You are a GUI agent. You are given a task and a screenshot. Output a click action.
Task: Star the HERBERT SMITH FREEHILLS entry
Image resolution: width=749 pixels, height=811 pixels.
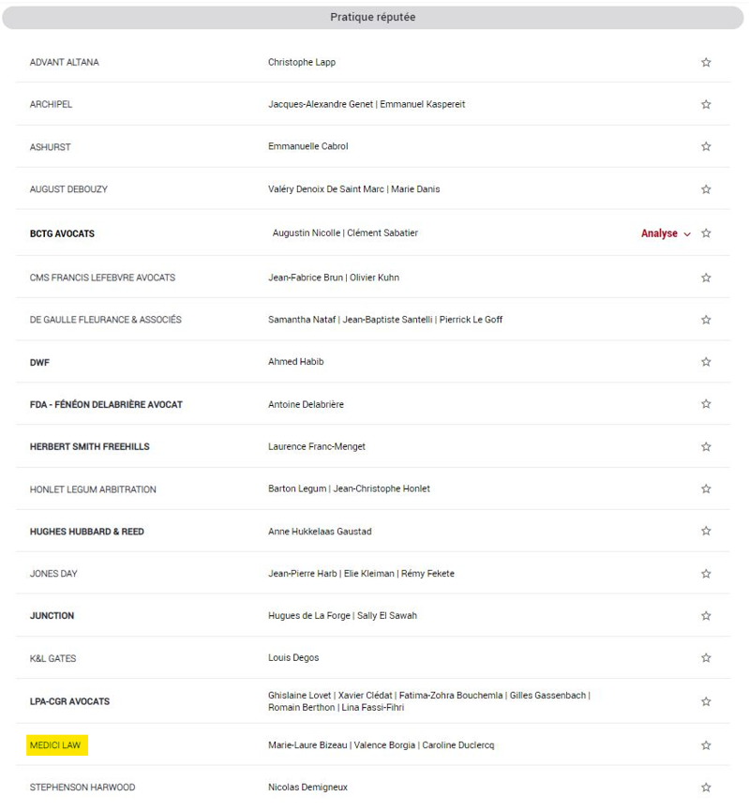pyautogui.click(x=706, y=447)
